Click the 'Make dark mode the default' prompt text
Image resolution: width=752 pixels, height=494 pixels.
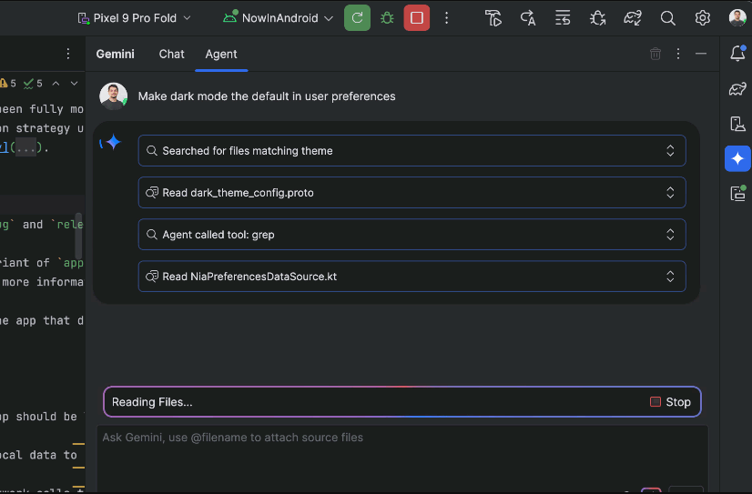267,96
